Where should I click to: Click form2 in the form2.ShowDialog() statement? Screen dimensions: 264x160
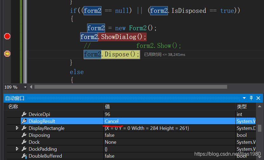(x=89, y=37)
